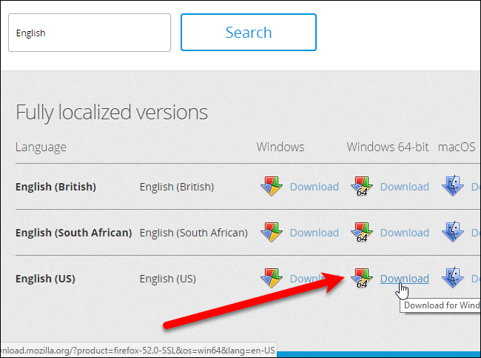The width and height of the screenshot is (481, 358).
Task: Click the macOS icon for English (British)
Action: pos(452,185)
